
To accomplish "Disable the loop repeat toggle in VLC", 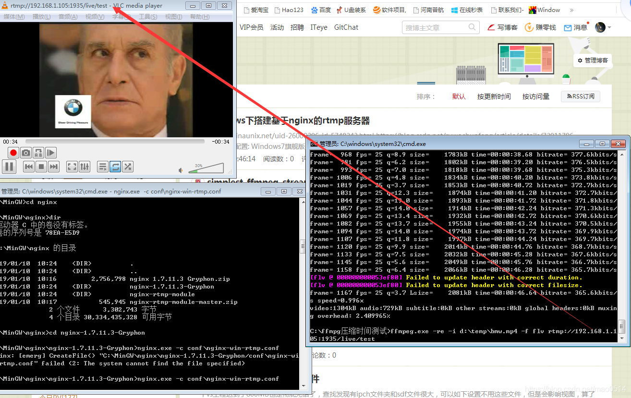I will click(115, 167).
